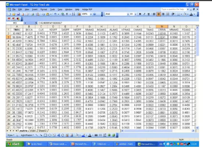Open the Tools menu
The height and width of the screenshot is (149, 212).
coord(53,10)
